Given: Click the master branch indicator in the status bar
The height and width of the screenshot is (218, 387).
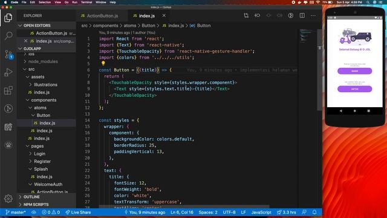Looking at the screenshot, I should (x=16, y=213).
